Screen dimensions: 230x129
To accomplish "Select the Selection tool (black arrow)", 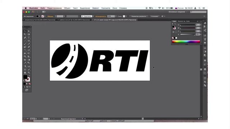I will click(25, 31).
